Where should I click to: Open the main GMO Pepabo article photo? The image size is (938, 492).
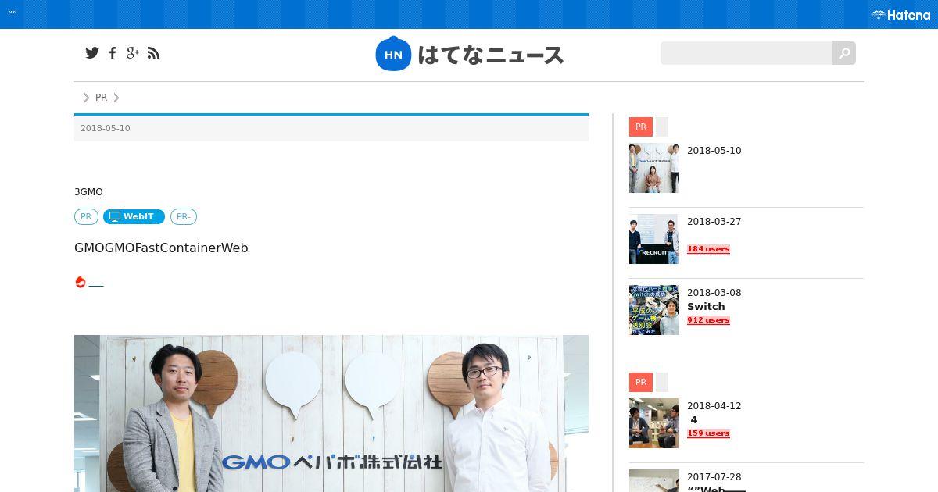tap(331, 413)
